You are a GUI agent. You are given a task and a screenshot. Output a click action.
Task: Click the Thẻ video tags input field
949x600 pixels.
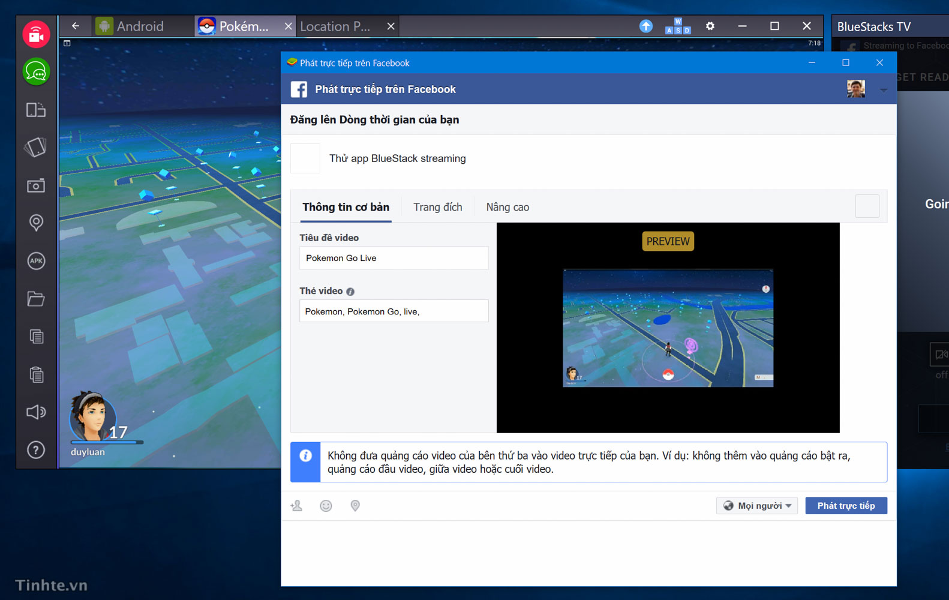[x=394, y=311]
